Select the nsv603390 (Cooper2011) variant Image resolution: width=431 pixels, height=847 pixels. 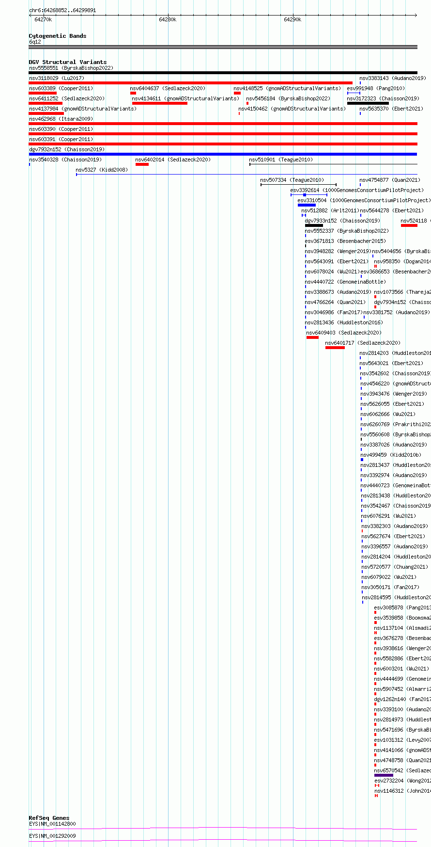61,129
